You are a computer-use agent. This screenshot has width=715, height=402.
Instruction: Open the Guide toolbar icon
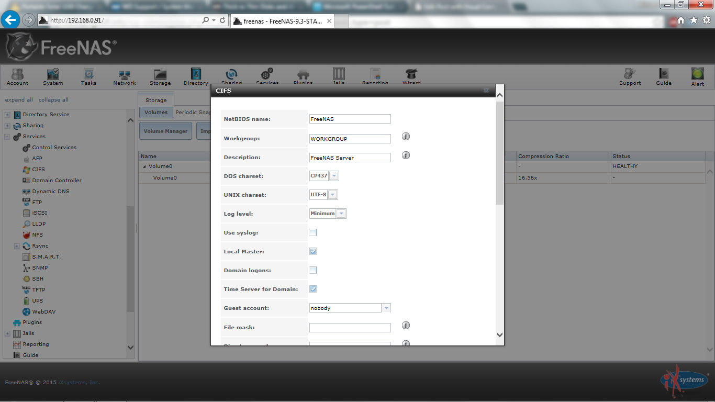tap(664, 76)
